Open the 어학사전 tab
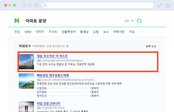 119,32
